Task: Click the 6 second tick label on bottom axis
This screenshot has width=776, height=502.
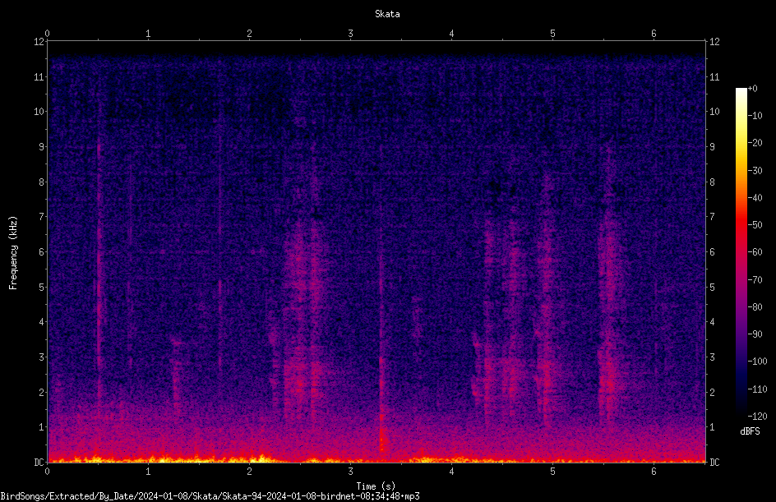Action: click(654, 472)
